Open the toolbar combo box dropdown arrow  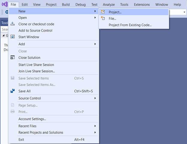click(x=184, y=12)
